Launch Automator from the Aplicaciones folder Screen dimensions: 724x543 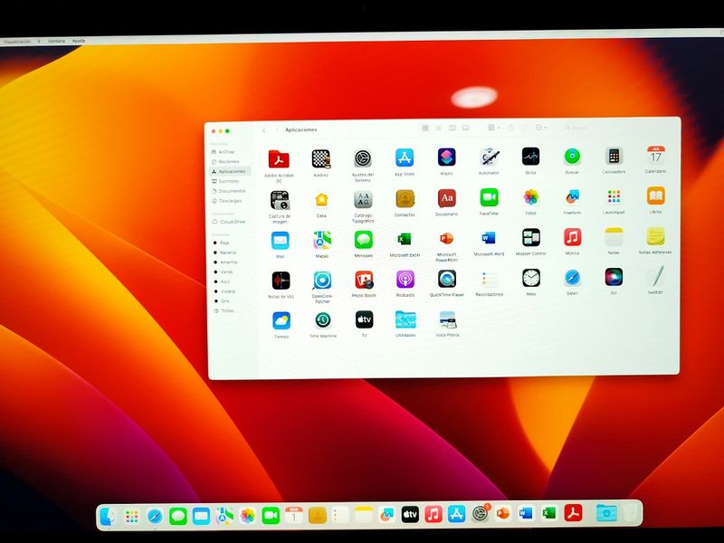point(489,157)
